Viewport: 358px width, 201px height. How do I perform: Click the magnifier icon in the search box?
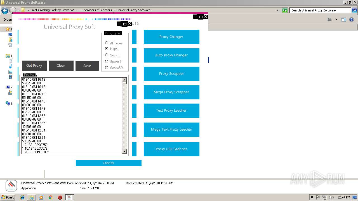pos(355,10)
